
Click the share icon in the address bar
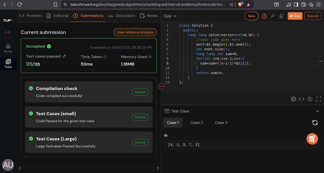pos(231,5)
